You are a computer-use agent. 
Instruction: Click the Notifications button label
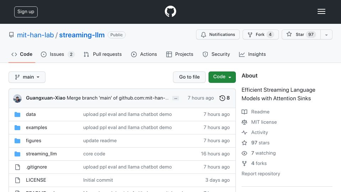pos(222,34)
